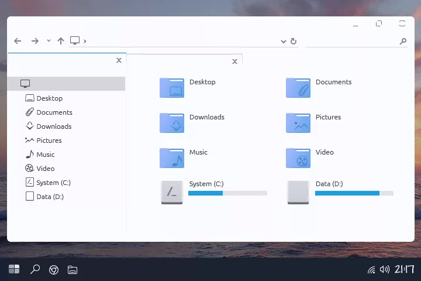Close the second tab with X
Screen dimensions: 421x281
(234, 61)
